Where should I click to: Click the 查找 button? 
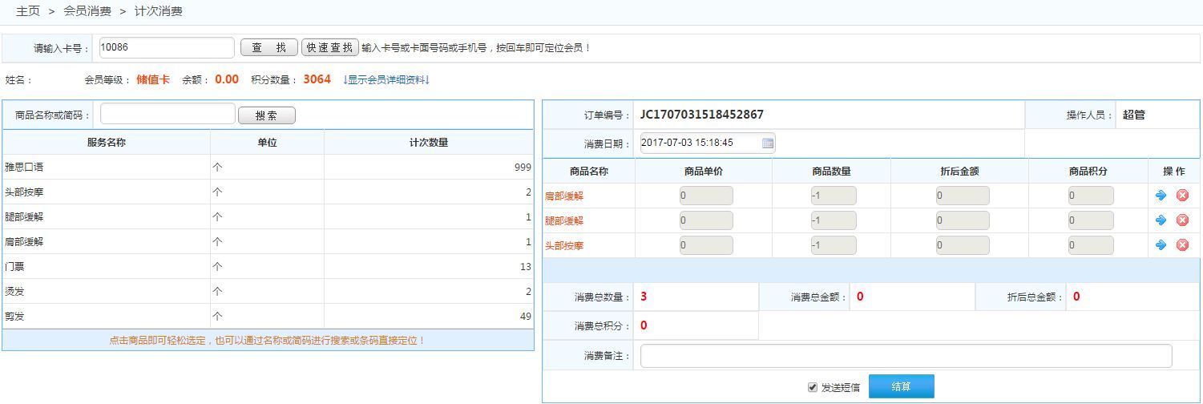pos(268,48)
